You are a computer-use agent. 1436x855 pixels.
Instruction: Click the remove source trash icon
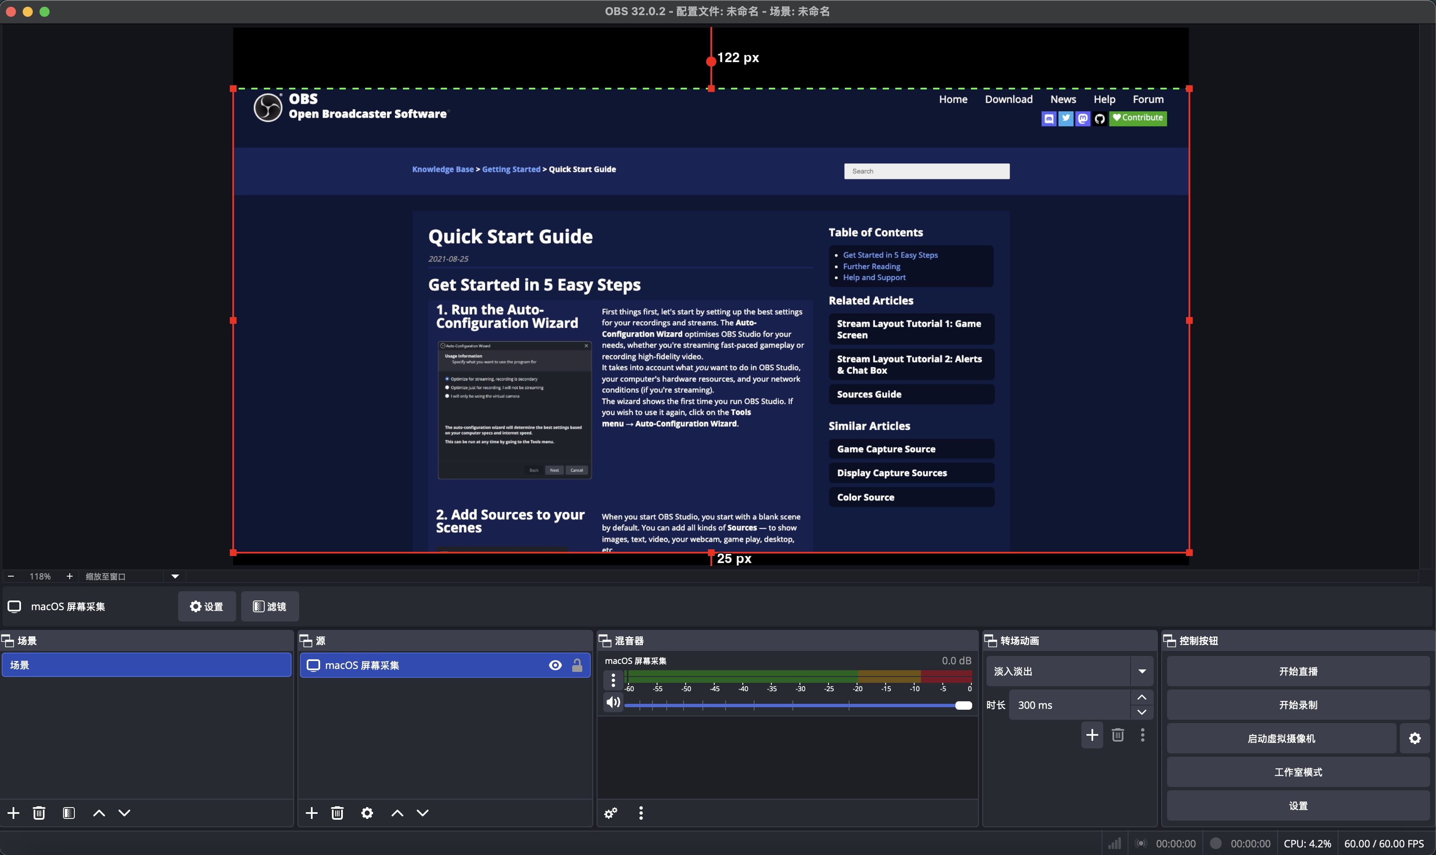point(337,812)
